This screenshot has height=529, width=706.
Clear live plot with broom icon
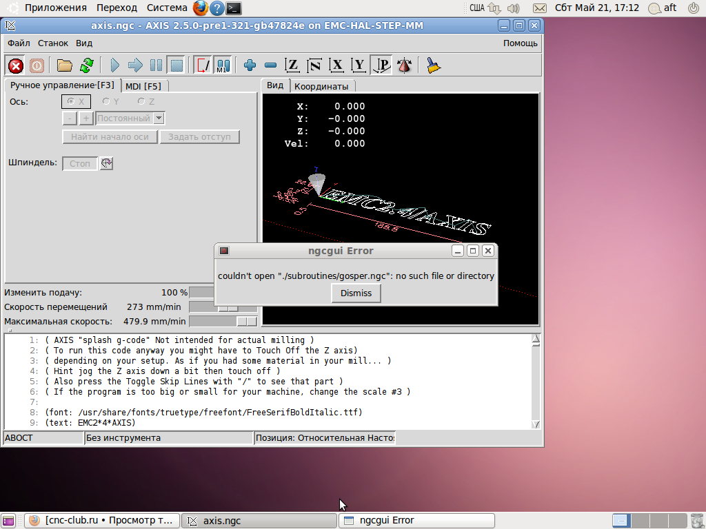point(433,65)
